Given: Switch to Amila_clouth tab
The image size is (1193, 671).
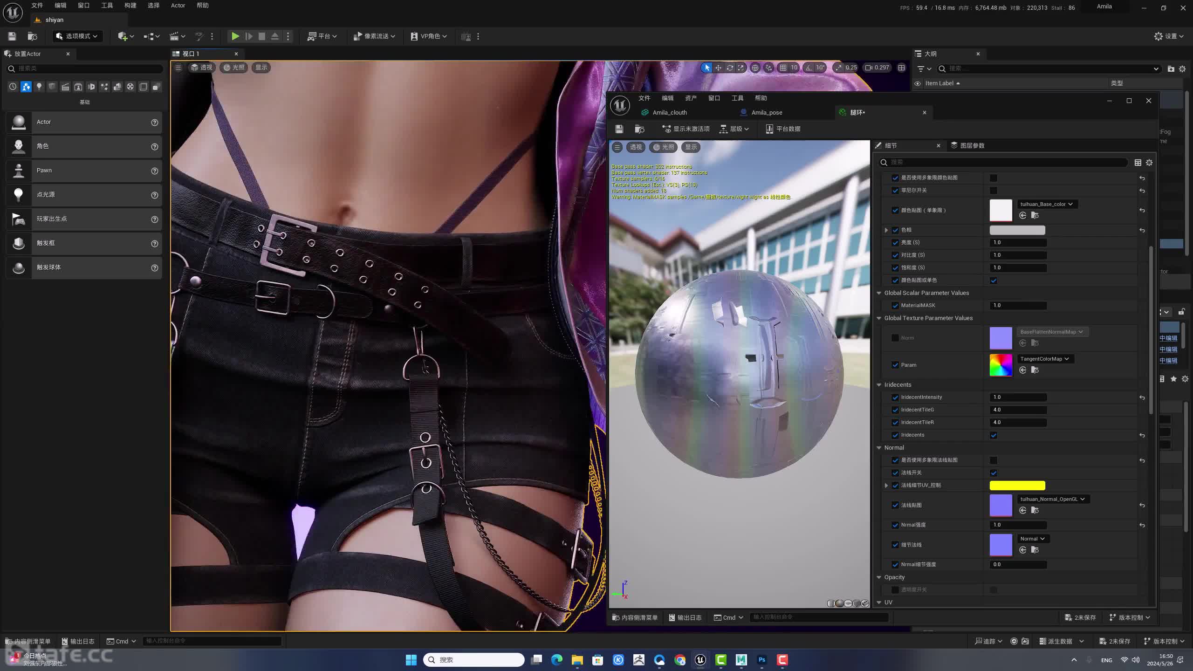Looking at the screenshot, I should [670, 113].
